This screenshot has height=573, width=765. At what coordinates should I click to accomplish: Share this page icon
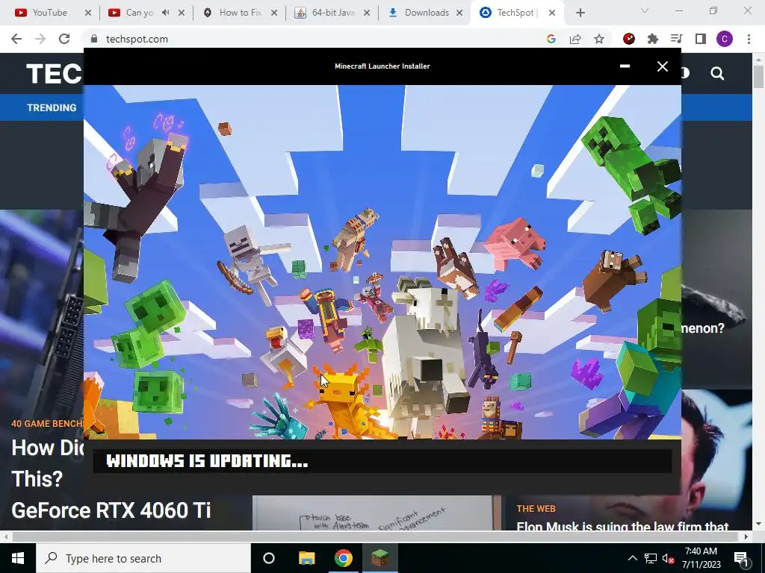(x=575, y=39)
